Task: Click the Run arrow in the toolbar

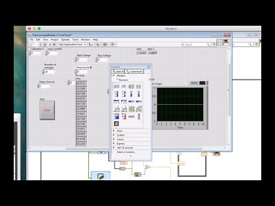Action: tap(41, 45)
